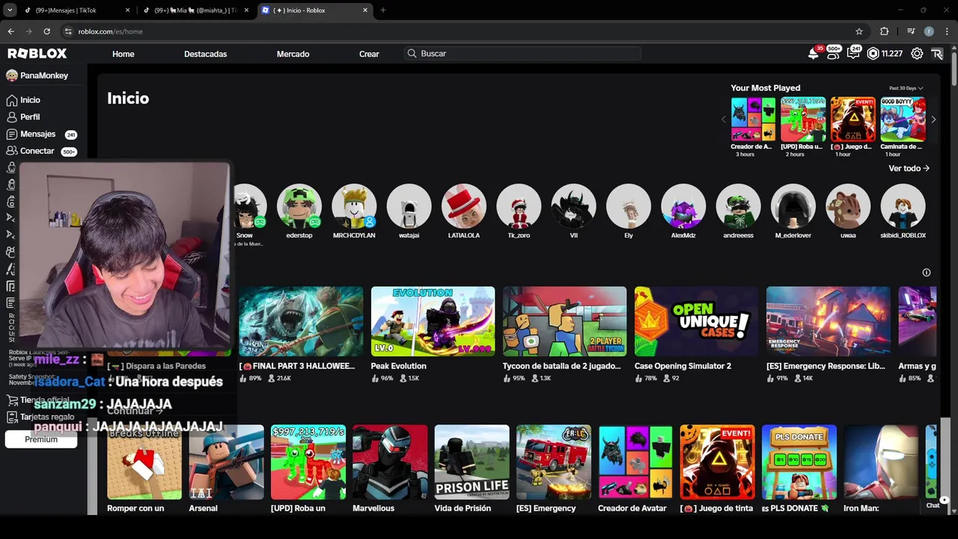
Task: Click the info icon above game row
Action: click(927, 272)
